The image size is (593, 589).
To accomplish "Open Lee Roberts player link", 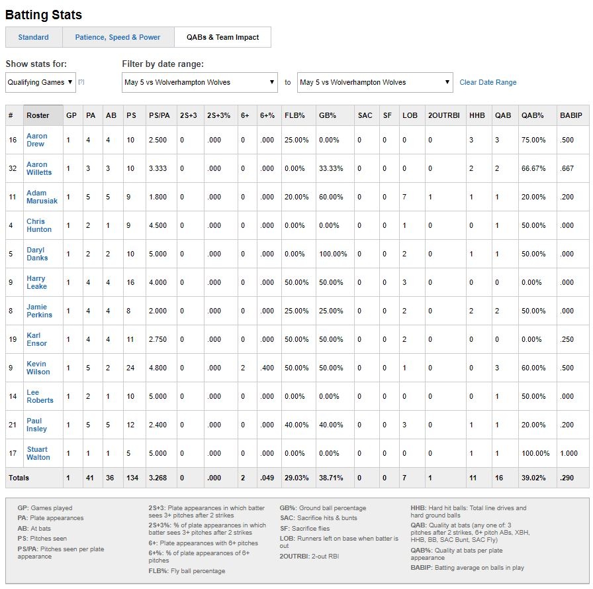I will click(x=40, y=396).
